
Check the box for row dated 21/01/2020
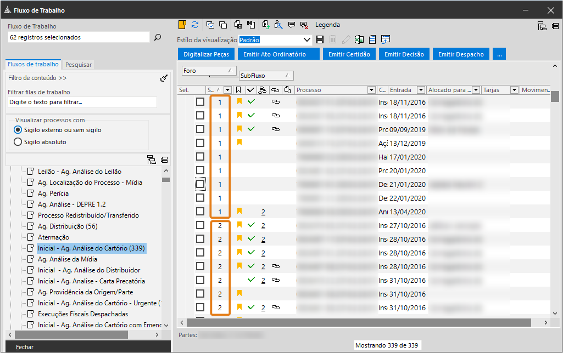[200, 184]
